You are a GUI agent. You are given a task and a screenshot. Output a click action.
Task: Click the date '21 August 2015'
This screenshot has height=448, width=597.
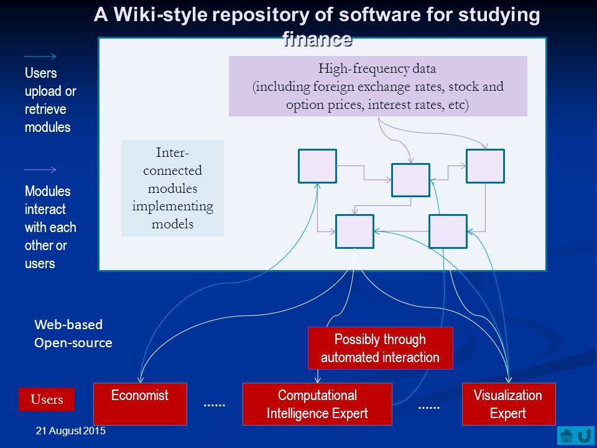70,431
